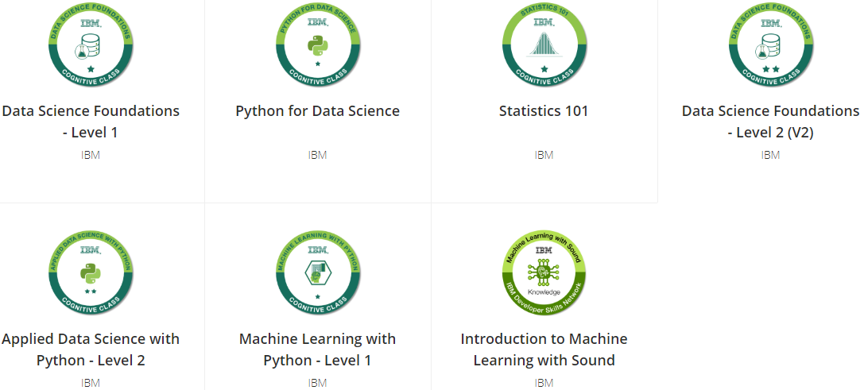Viewport: 864px width, 390px height.
Task: Click Introduction to Machine Learning with Sound title
Action: 544,349
